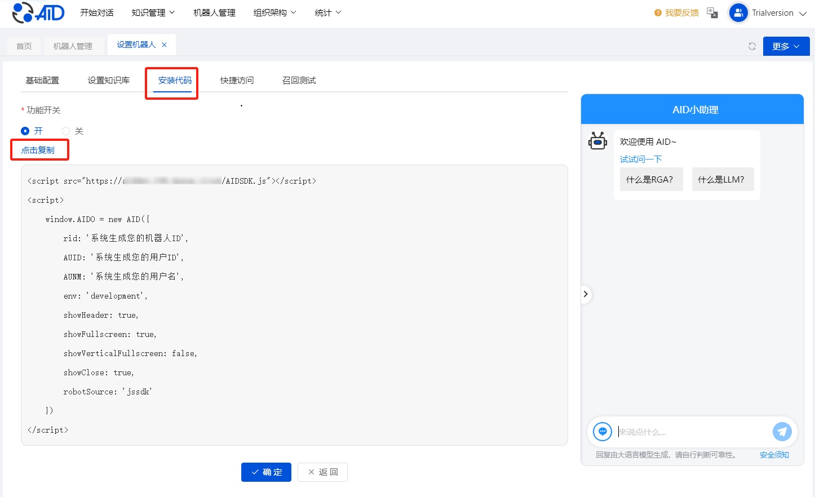Click the 确定 confirm button
Screen dimensions: 815x497
[266, 472]
